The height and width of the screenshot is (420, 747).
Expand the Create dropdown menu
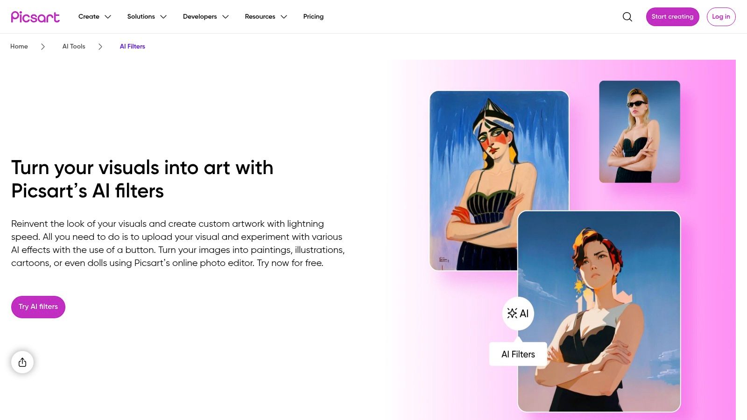(95, 17)
